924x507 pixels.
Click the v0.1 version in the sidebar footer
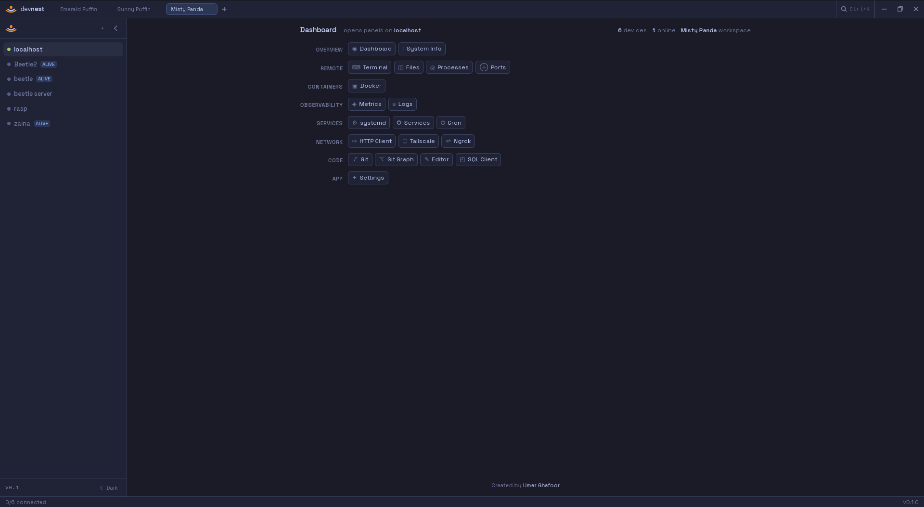click(12, 488)
